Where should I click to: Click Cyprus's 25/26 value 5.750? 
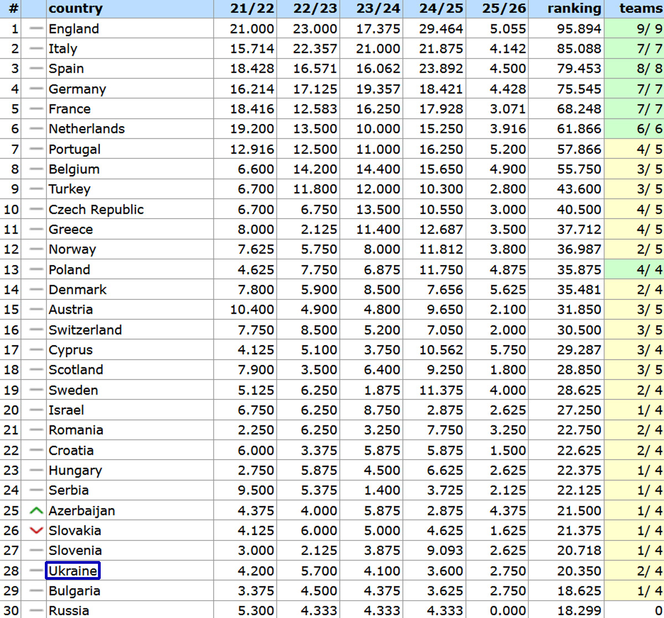pyautogui.click(x=507, y=350)
